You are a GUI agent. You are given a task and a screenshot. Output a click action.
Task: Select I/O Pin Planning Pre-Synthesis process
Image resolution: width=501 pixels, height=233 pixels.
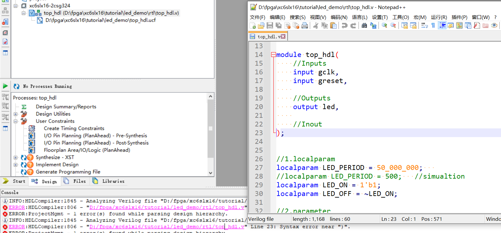[95, 135]
